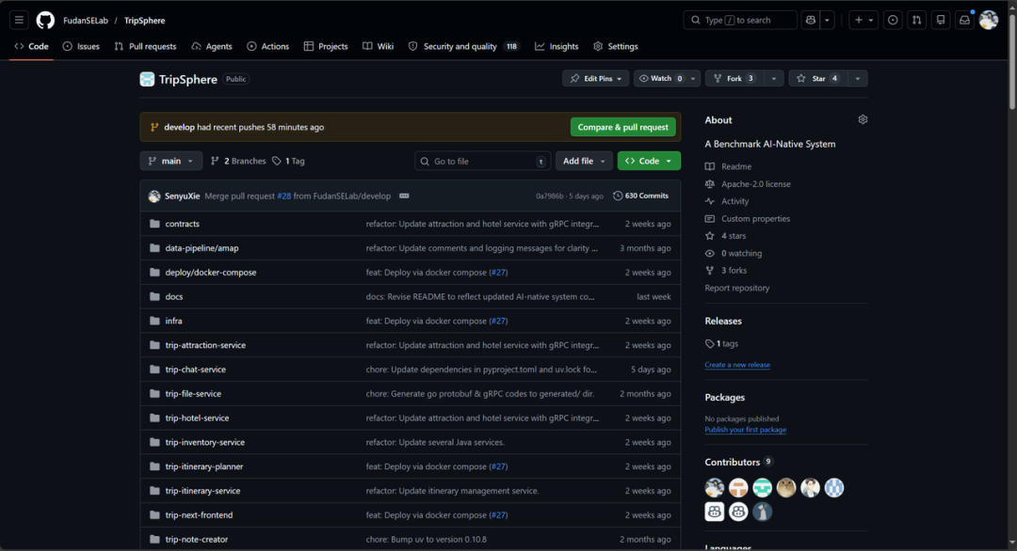Click Report repository link
Viewport: 1017px width, 551px height.
coord(736,288)
